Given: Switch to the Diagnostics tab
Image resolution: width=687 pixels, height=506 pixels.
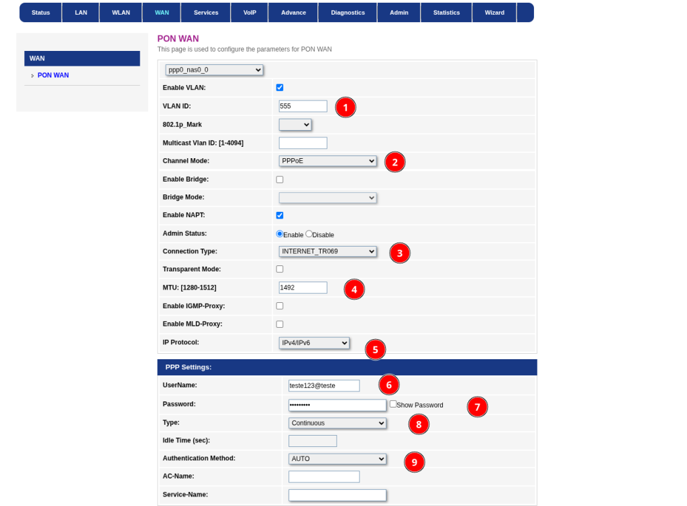Looking at the screenshot, I should click(x=348, y=13).
